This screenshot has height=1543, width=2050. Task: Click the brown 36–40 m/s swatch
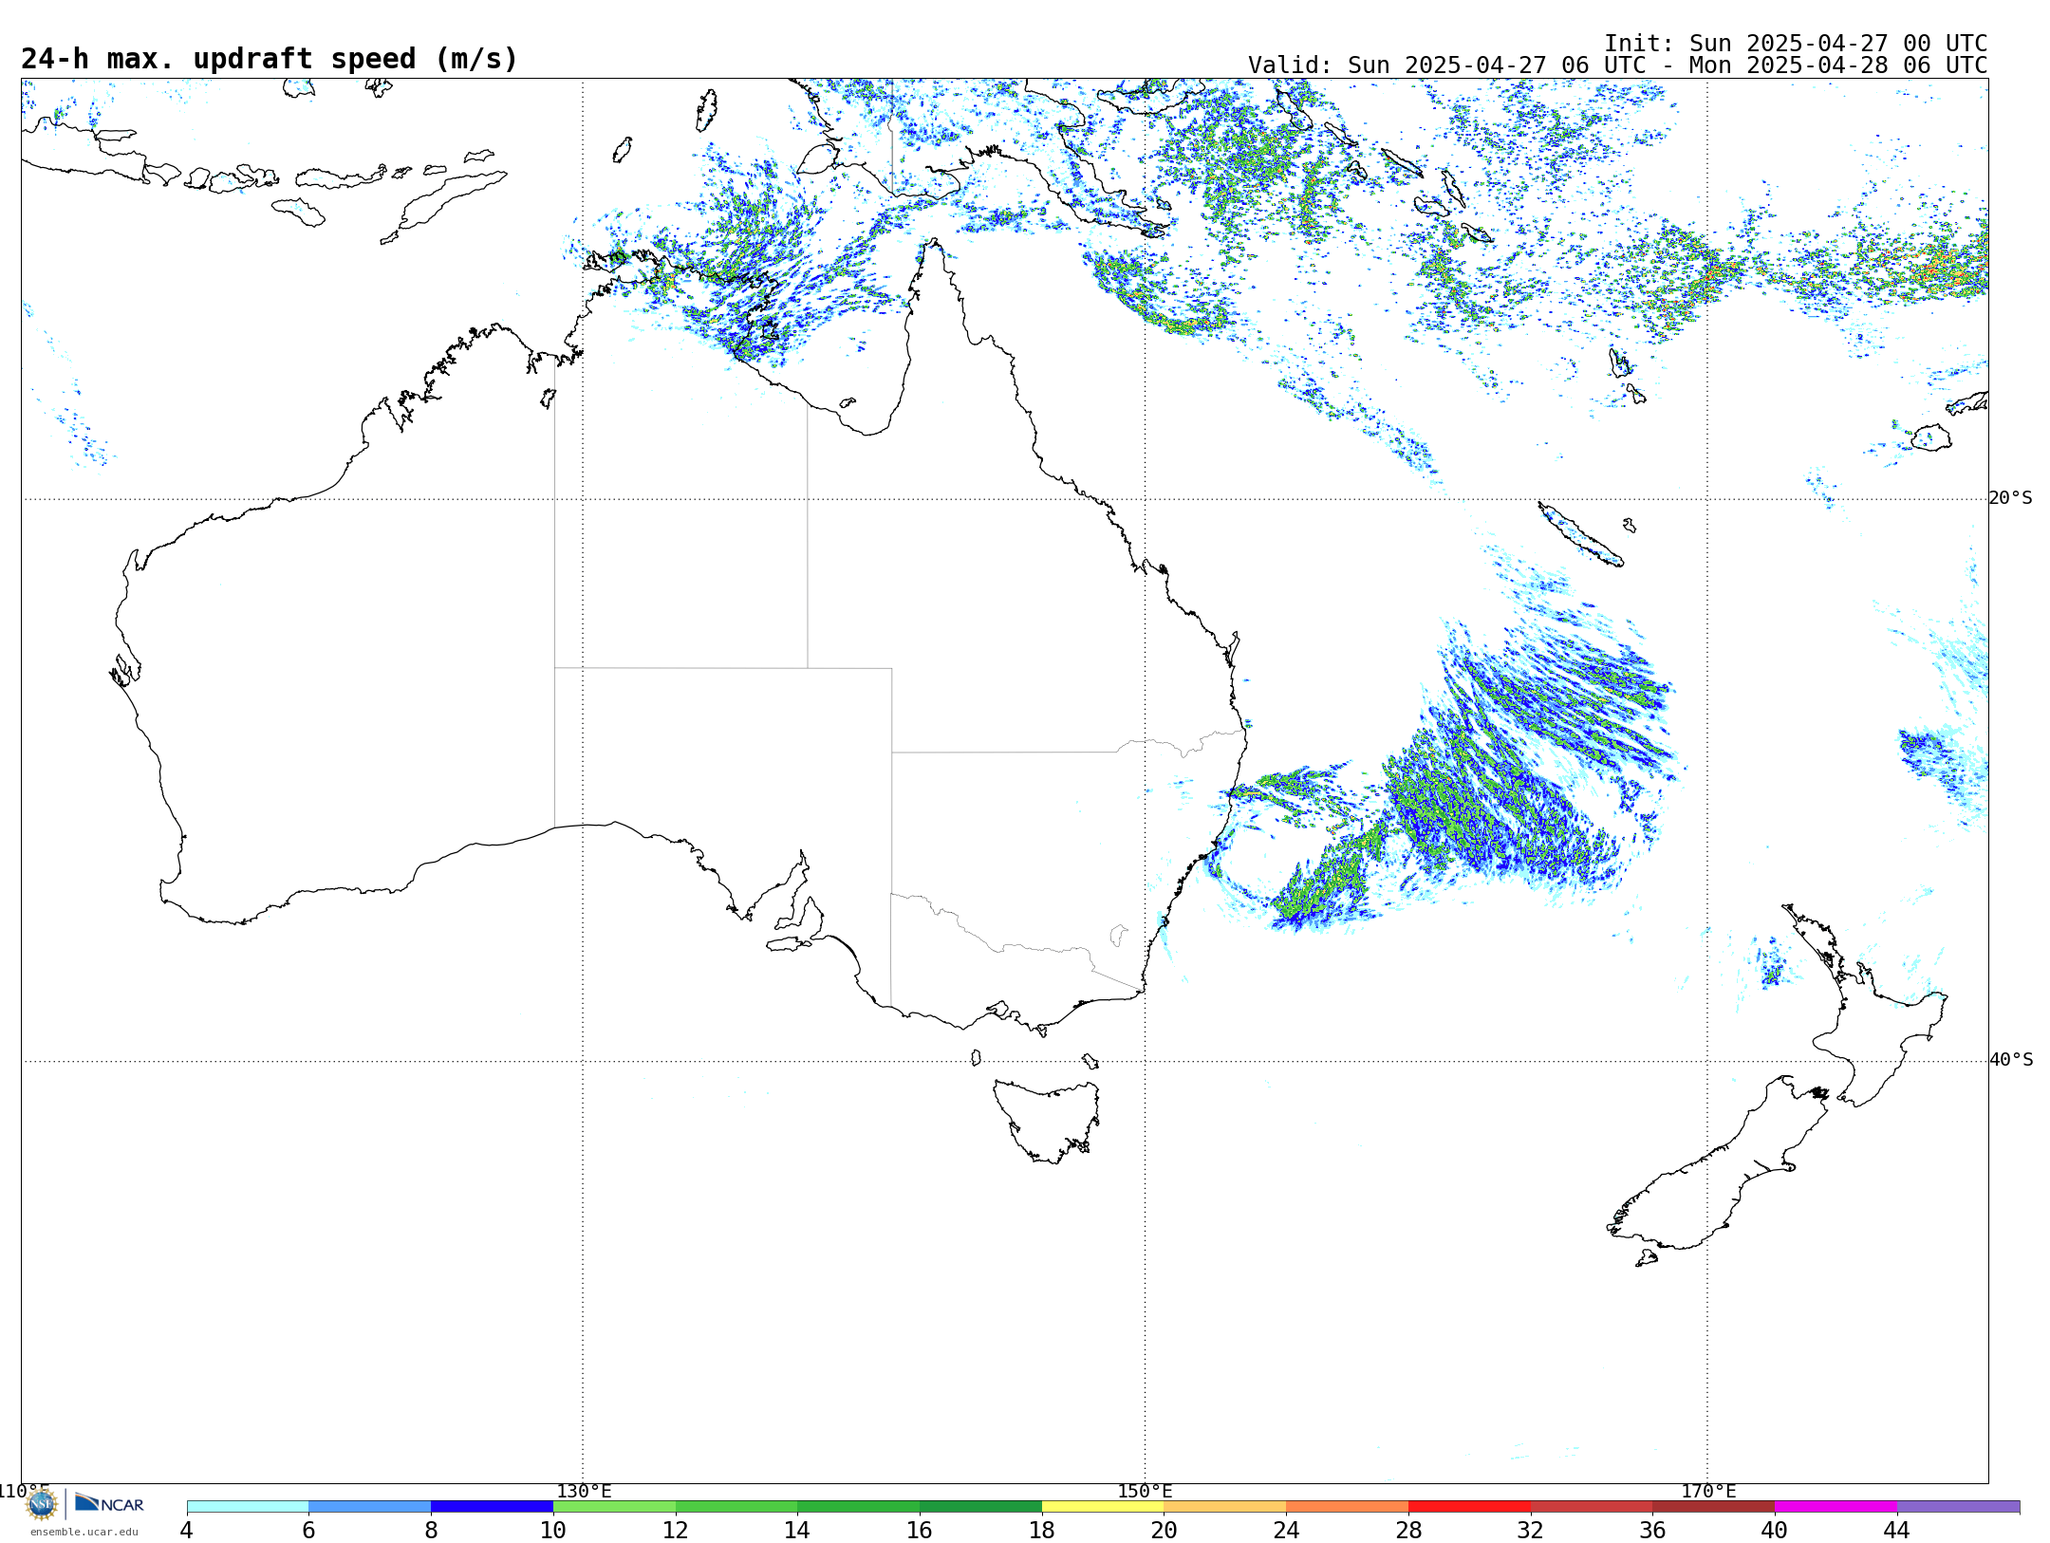(1714, 1507)
